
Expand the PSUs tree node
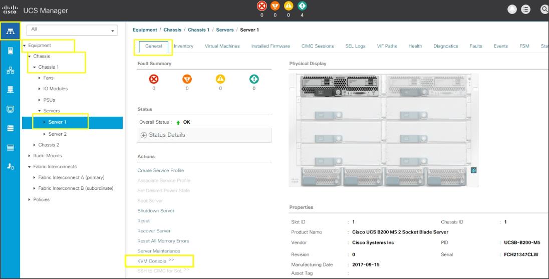coord(40,100)
